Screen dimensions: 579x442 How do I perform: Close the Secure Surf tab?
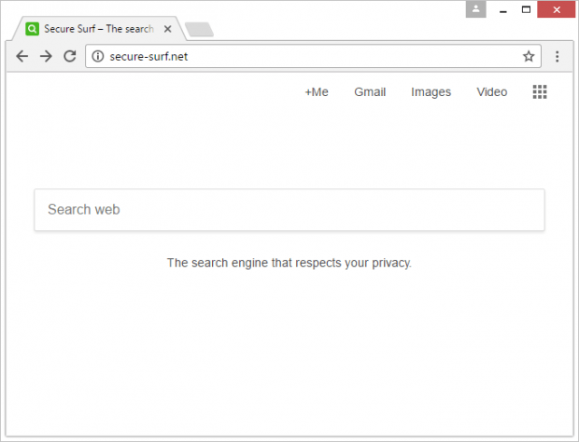click(x=168, y=29)
